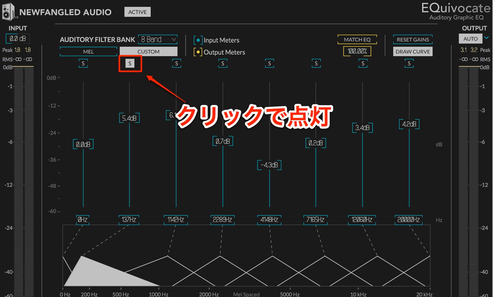Click the 0.7dB gain slider handle

(x=223, y=141)
